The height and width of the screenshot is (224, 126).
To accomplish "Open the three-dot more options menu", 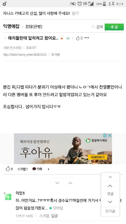I will [x=87, y=38].
